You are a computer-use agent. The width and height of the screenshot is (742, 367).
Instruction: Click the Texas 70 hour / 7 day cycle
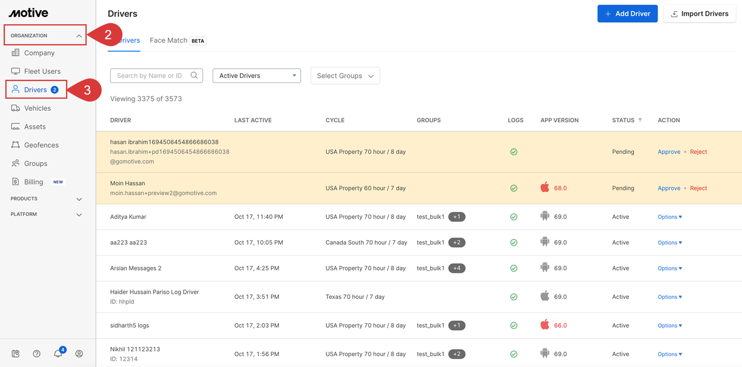(355, 297)
